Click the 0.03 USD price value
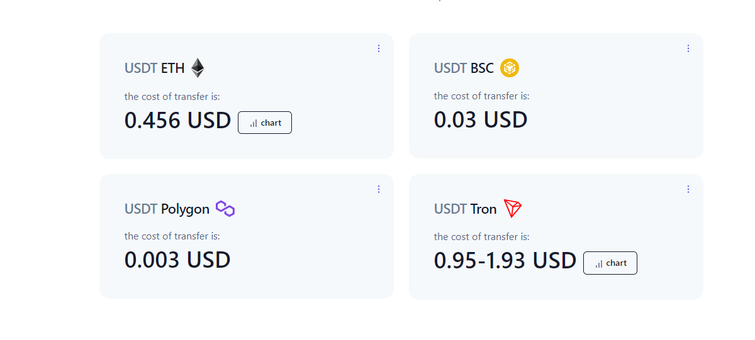Screen dimensions: 755x340 click(481, 119)
